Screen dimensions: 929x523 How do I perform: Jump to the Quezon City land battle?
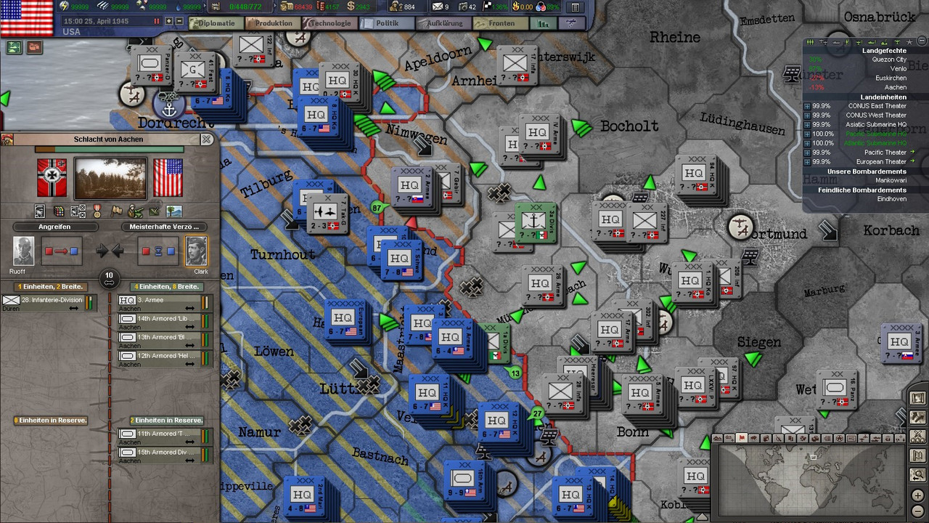(x=890, y=60)
